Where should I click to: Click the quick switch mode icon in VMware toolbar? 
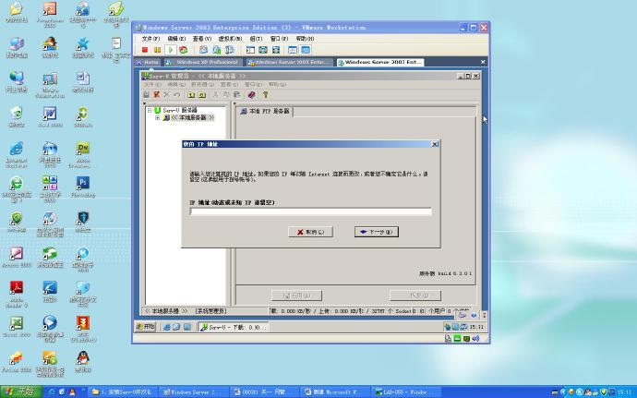click(263, 50)
